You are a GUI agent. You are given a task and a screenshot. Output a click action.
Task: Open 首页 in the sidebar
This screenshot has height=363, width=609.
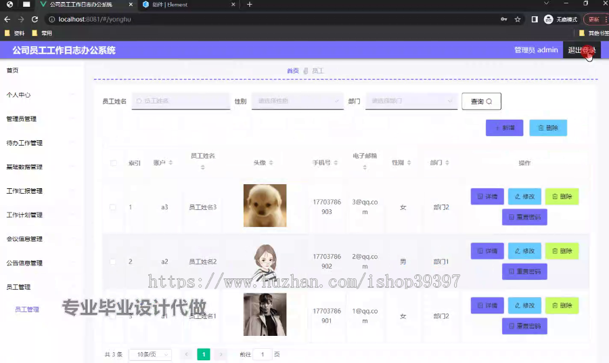[x=41, y=70]
